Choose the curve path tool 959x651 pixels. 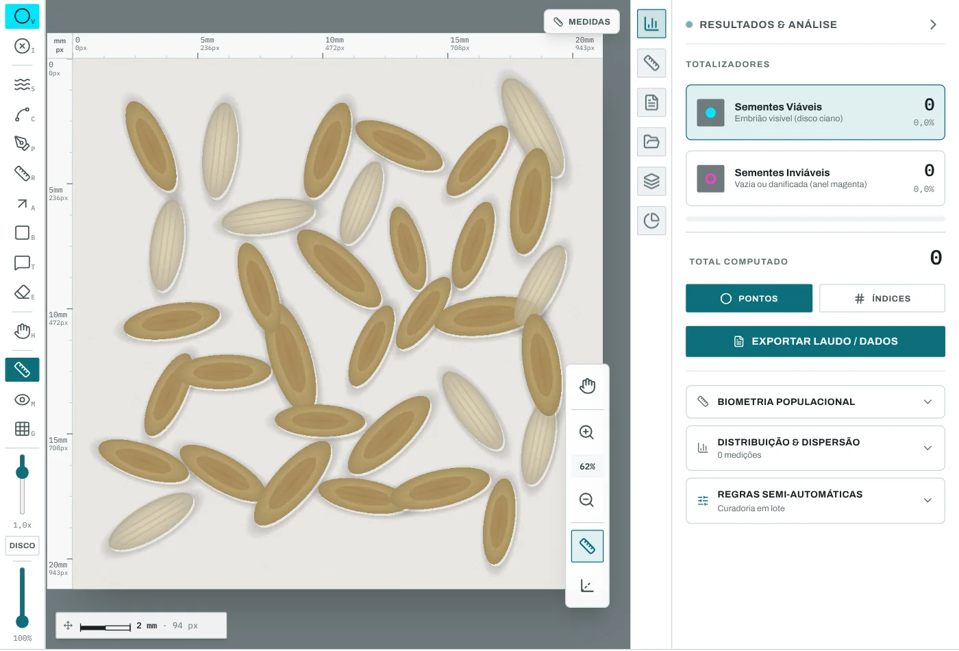[x=22, y=114]
